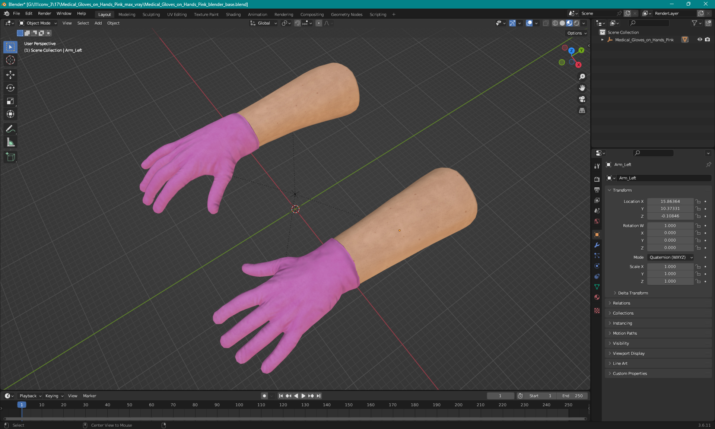Open the Quaternion rotation mode dropdown
This screenshot has width=715, height=429.
click(x=670, y=257)
